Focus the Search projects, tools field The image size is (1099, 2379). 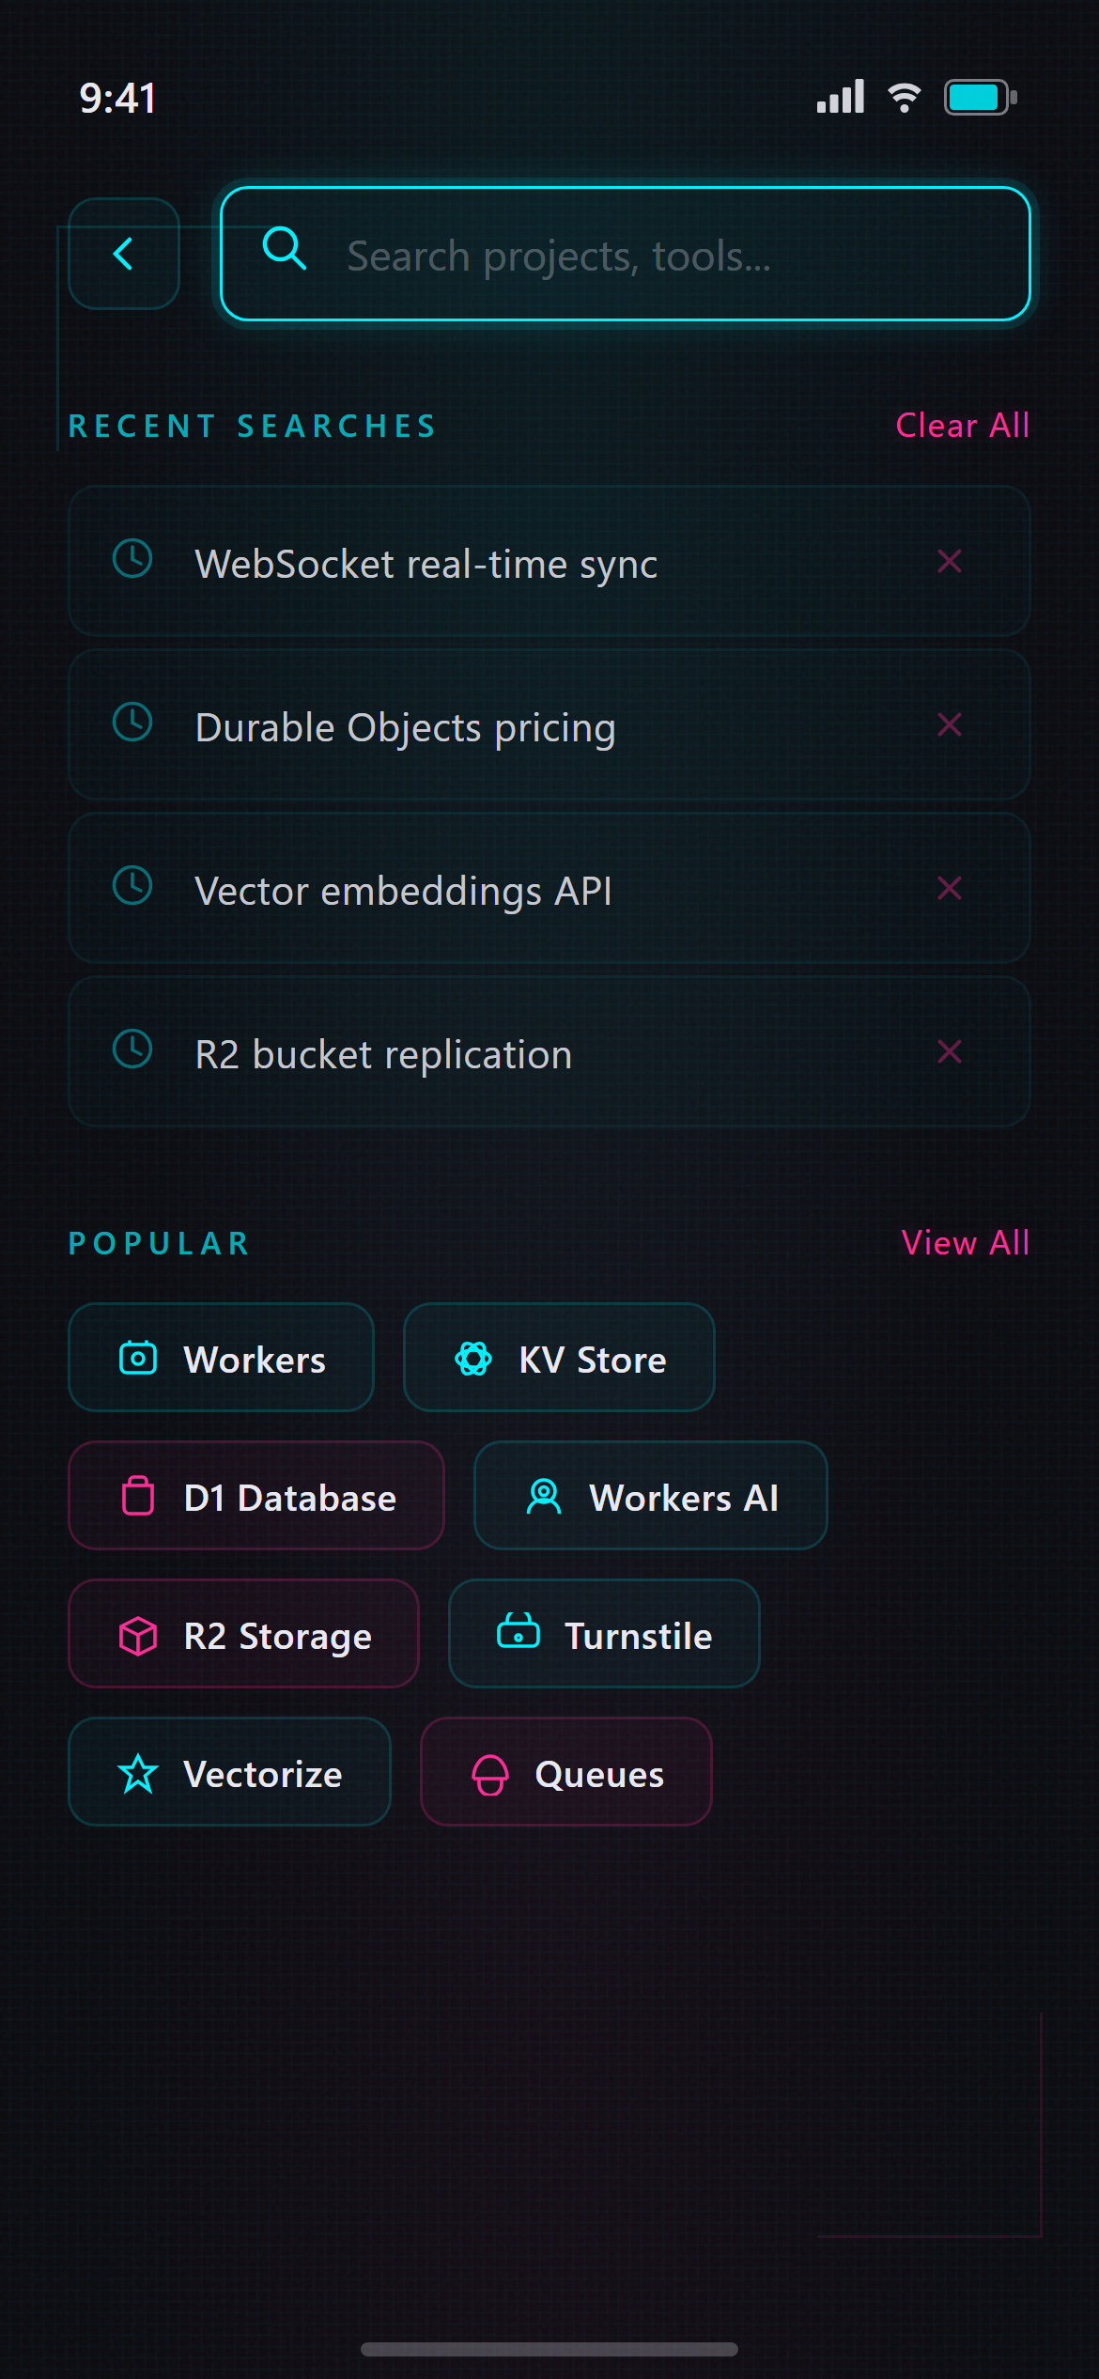(626, 254)
